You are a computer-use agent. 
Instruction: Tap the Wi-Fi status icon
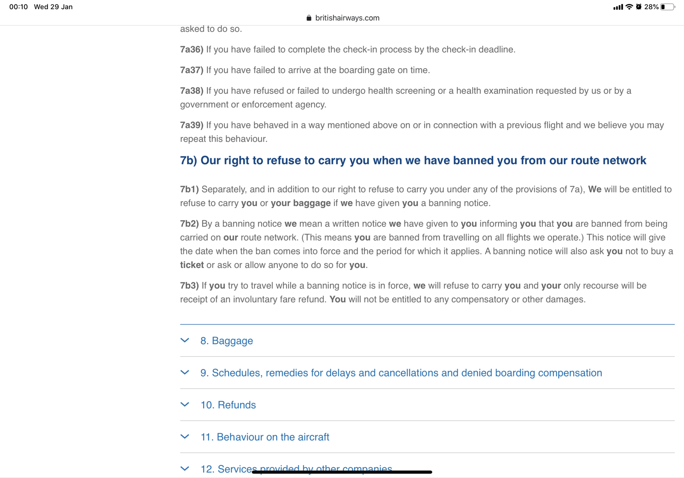[629, 7]
